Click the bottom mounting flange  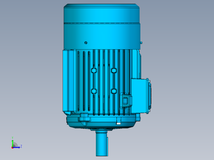pos(103,122)
